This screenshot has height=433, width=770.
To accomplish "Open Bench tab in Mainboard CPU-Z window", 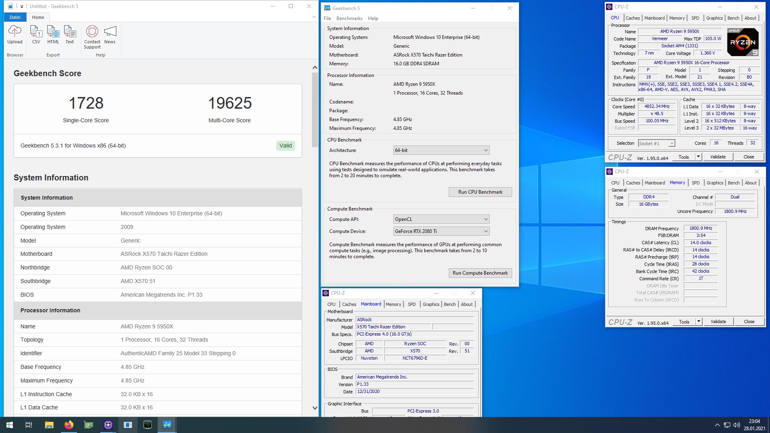I will coord(450,304).
